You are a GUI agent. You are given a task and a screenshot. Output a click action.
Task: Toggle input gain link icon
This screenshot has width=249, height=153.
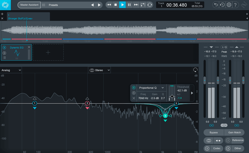(211, 125)
